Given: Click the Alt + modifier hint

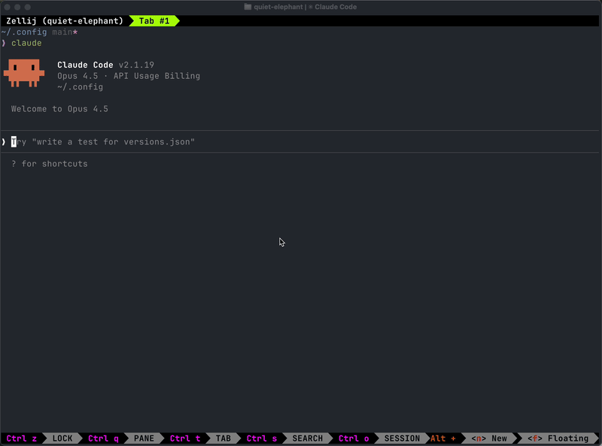Looking at the screenshot, I should click(x=442, y=438).
